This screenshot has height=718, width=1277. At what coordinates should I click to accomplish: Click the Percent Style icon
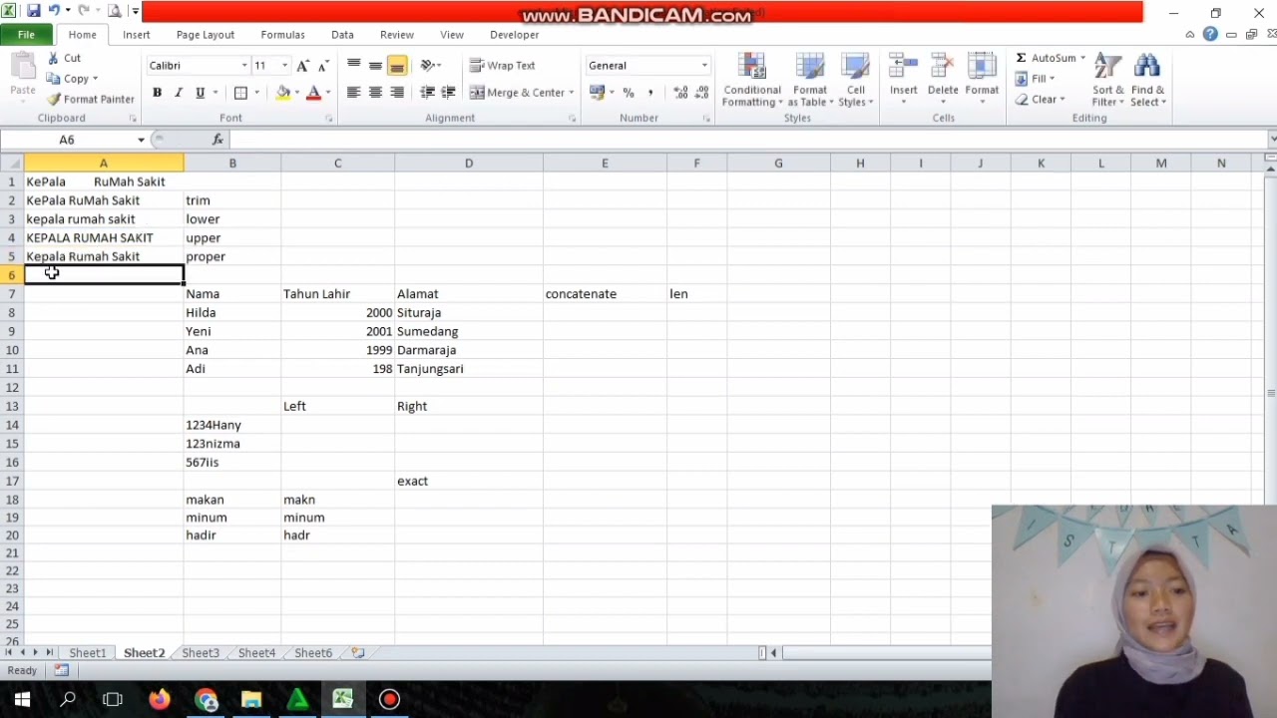tap(629, 93)
